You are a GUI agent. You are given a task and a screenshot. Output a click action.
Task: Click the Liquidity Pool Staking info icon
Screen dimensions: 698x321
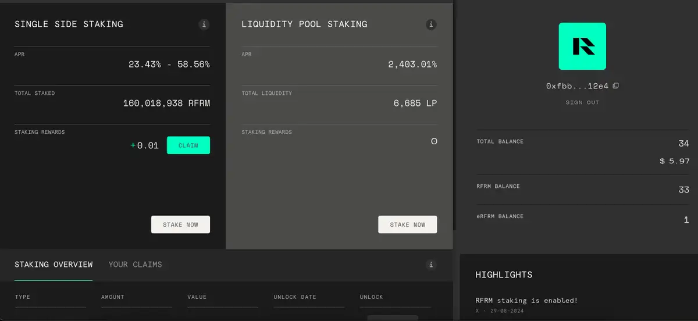tap(431, 24)
